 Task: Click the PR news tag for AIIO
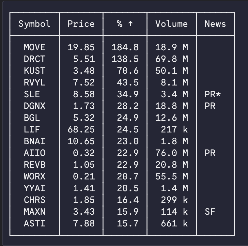210,153
